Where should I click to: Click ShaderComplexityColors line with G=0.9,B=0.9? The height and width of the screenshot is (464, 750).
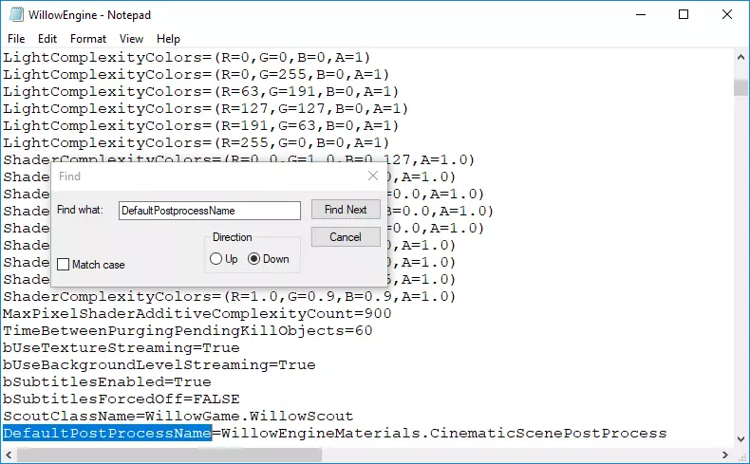230,296
